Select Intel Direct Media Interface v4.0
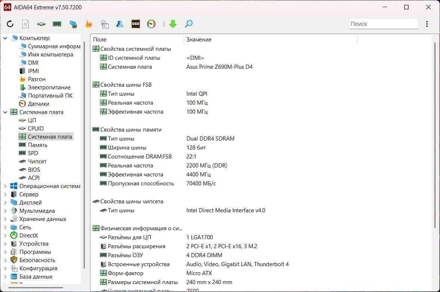440x292 pixels. tap(226, 210)
